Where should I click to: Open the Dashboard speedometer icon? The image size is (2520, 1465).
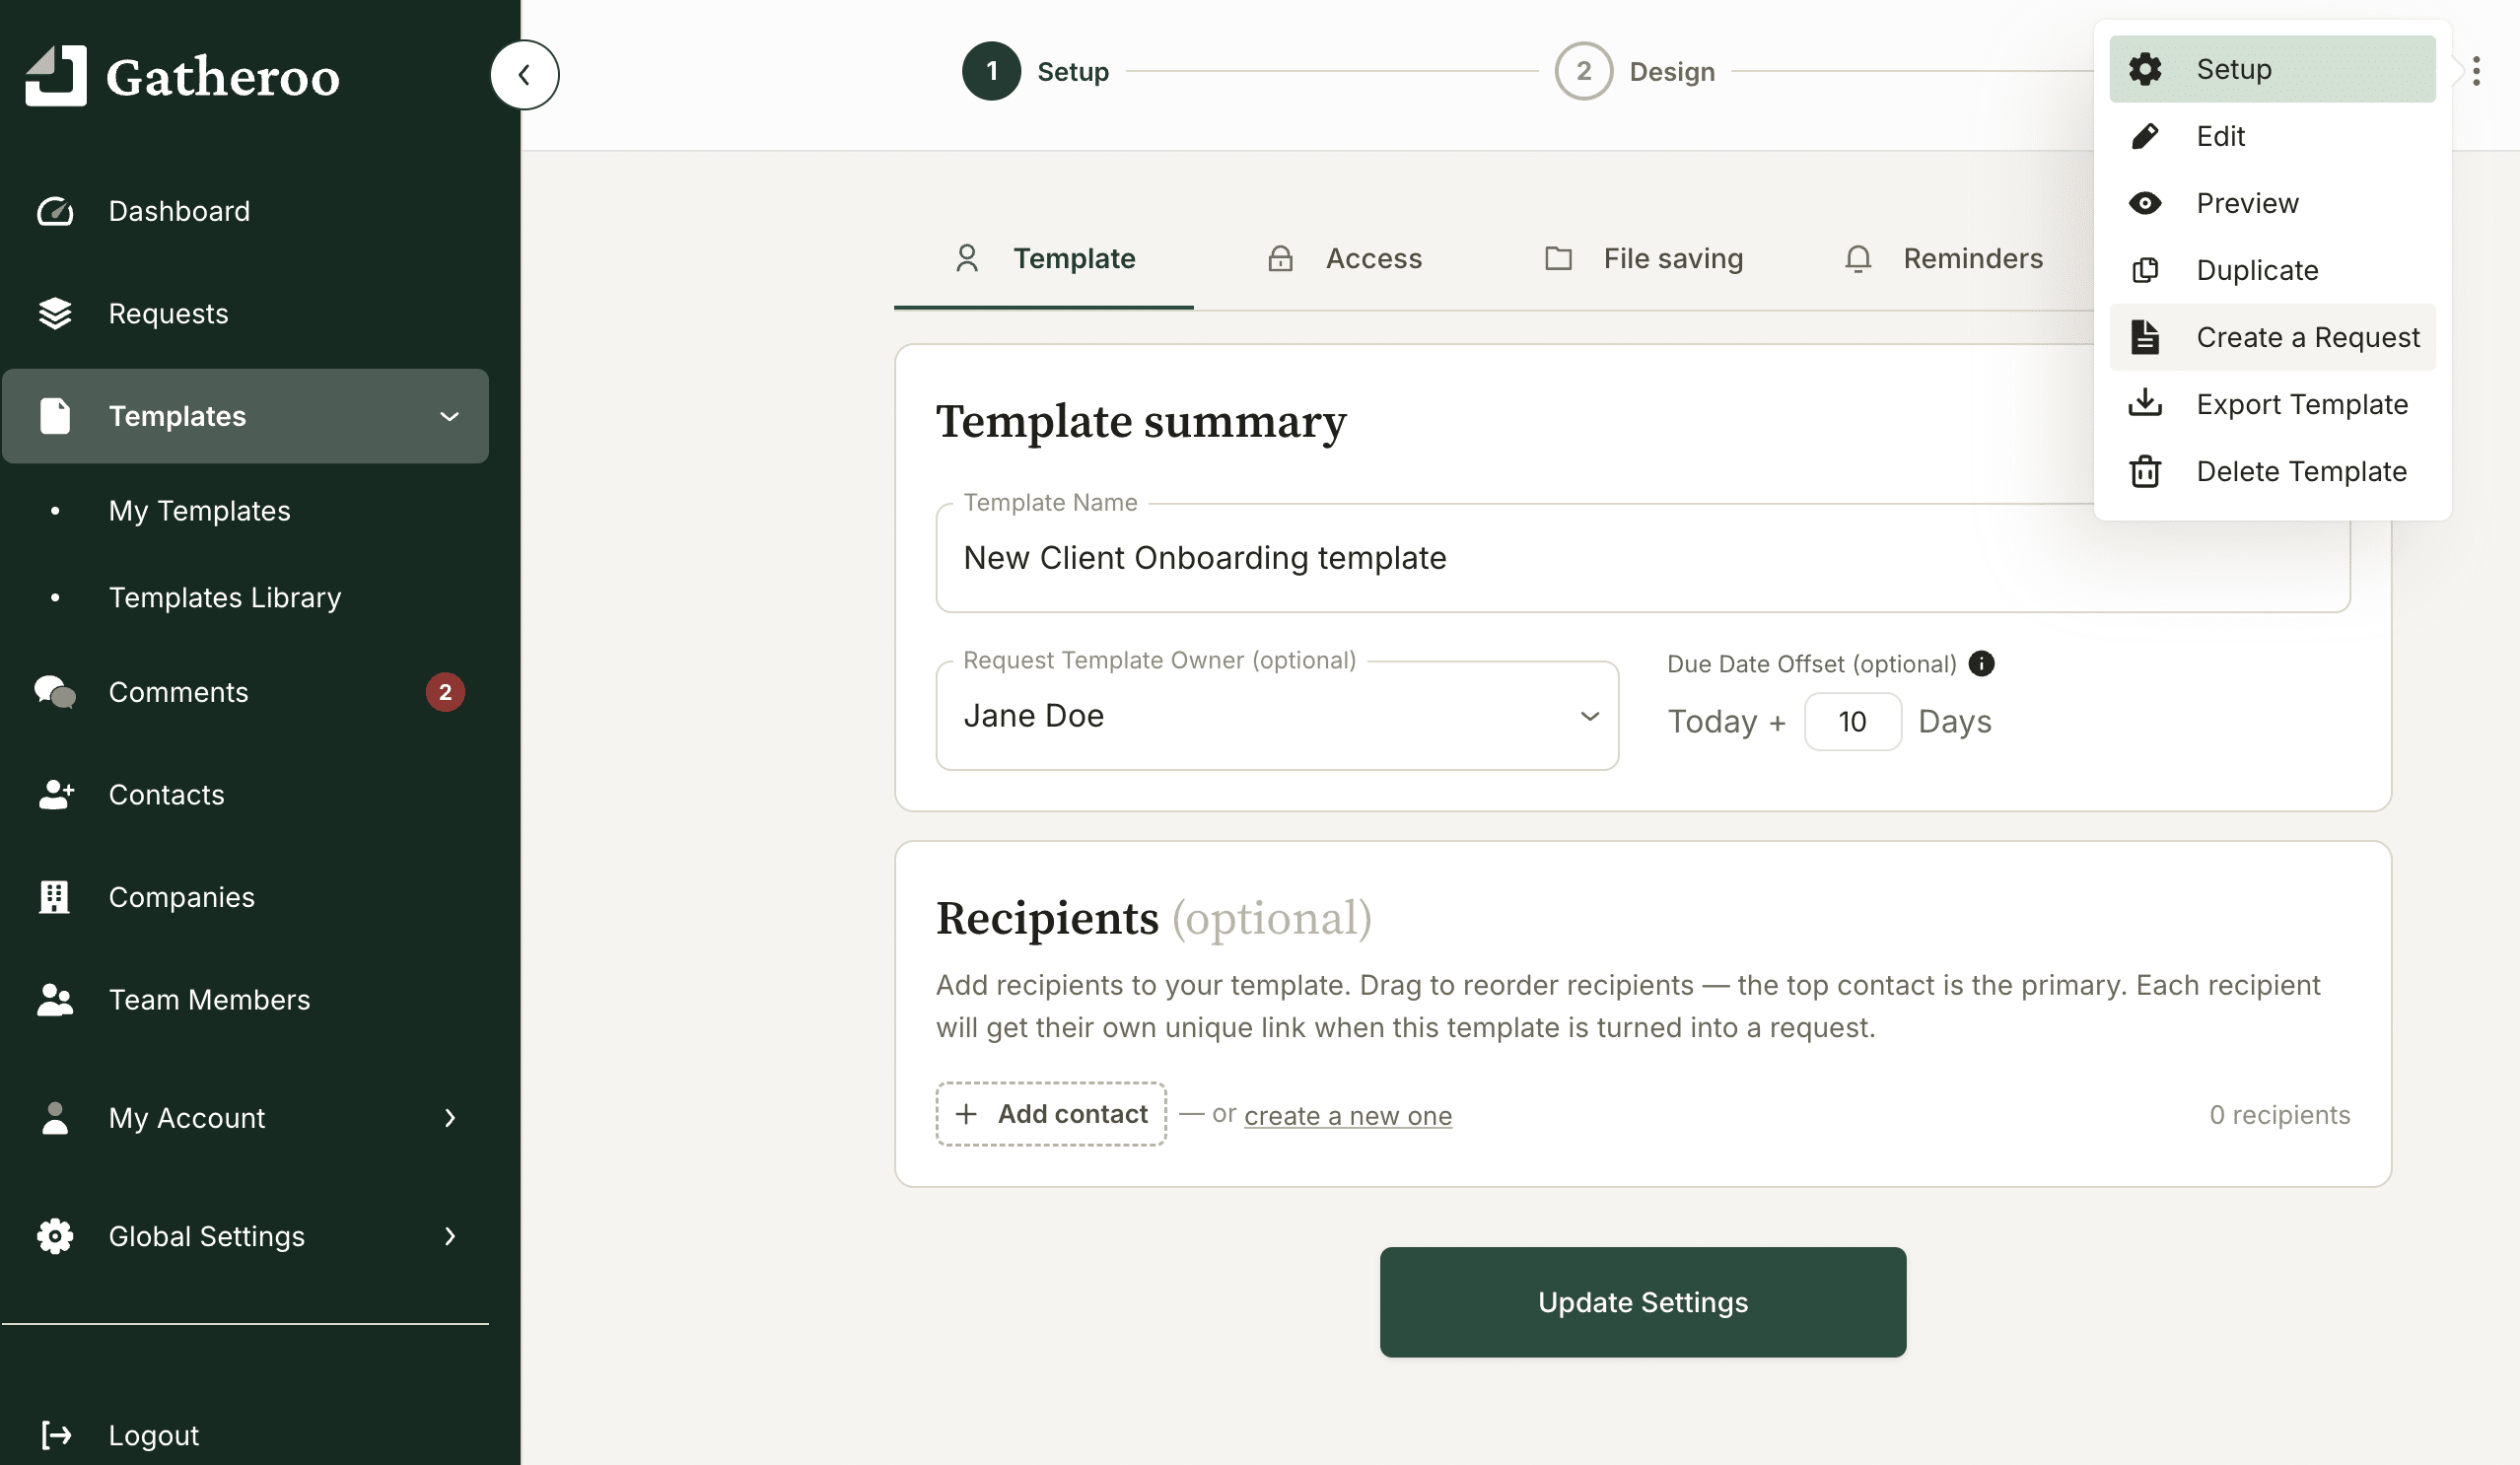(55, 211)
